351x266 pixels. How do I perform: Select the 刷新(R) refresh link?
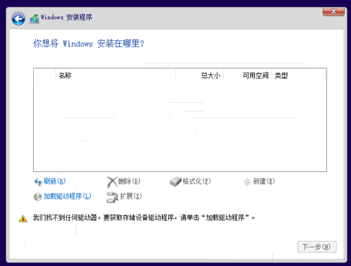54,181
